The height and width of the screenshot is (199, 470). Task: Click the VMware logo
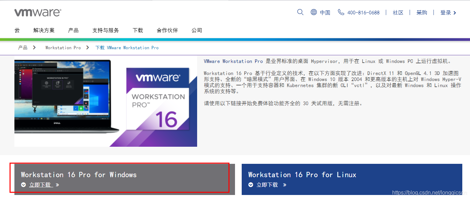(x=38, y=13)
